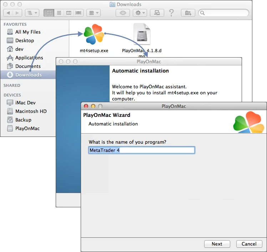Viewport: 267px width, 252px height.
Task: Switch Finder to icon view
Action: coord(49,13)
